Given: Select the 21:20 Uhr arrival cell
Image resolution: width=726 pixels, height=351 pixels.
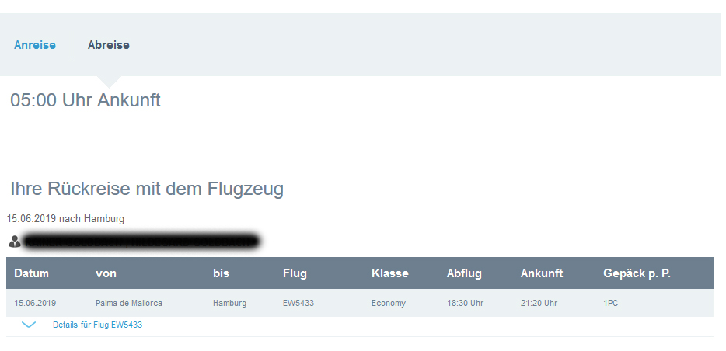Looking at the screenshot, I should [539, 303].
